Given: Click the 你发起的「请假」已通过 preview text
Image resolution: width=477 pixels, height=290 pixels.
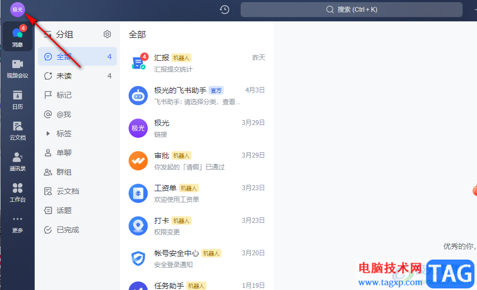Looking at the screenshot, I should coord(189,167).
